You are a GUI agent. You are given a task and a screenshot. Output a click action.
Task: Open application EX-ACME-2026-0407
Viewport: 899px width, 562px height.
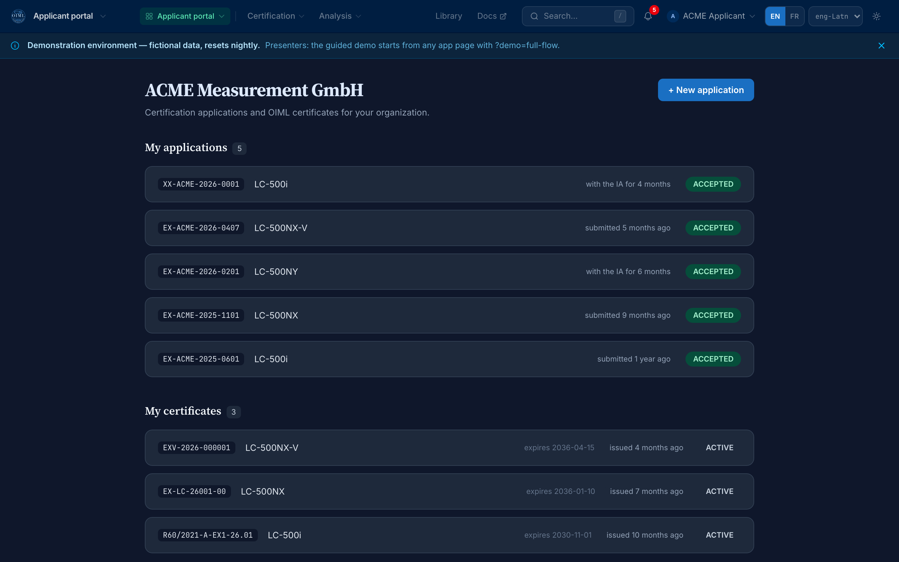449,228
